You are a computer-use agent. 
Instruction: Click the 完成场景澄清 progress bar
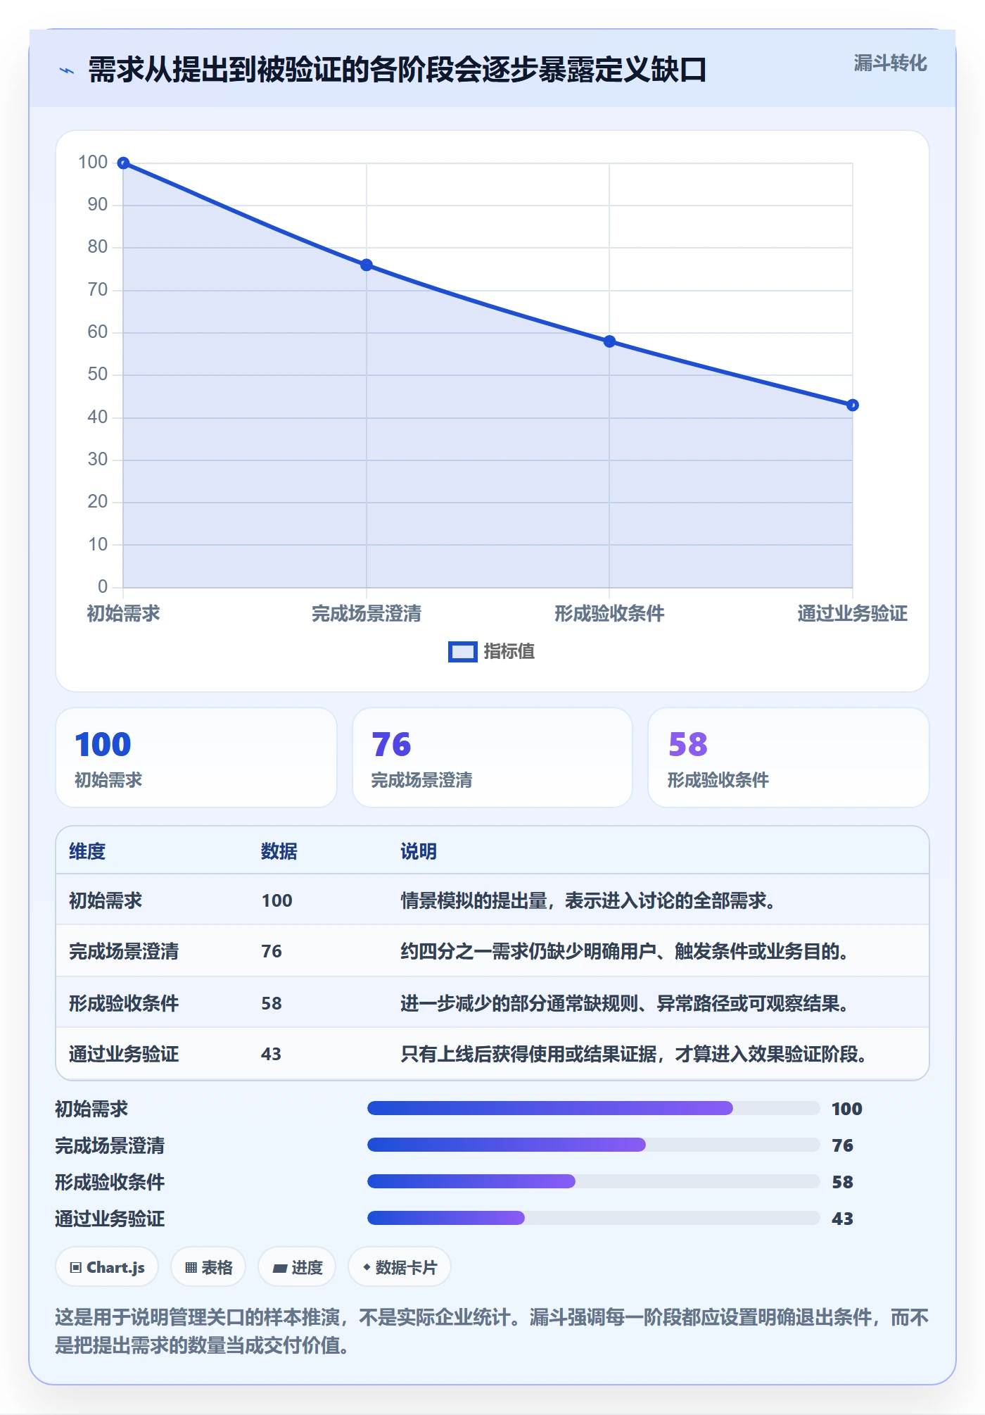(x=593, y=1145)
